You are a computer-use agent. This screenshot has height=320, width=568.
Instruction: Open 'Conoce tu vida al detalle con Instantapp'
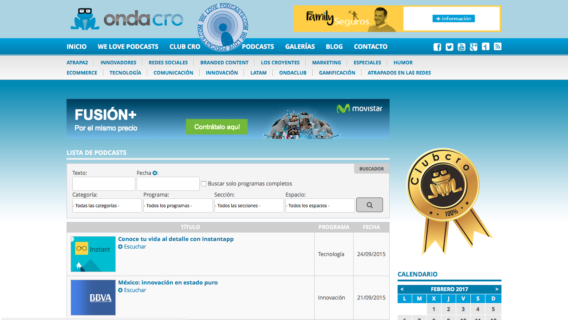tap(176, 239)
